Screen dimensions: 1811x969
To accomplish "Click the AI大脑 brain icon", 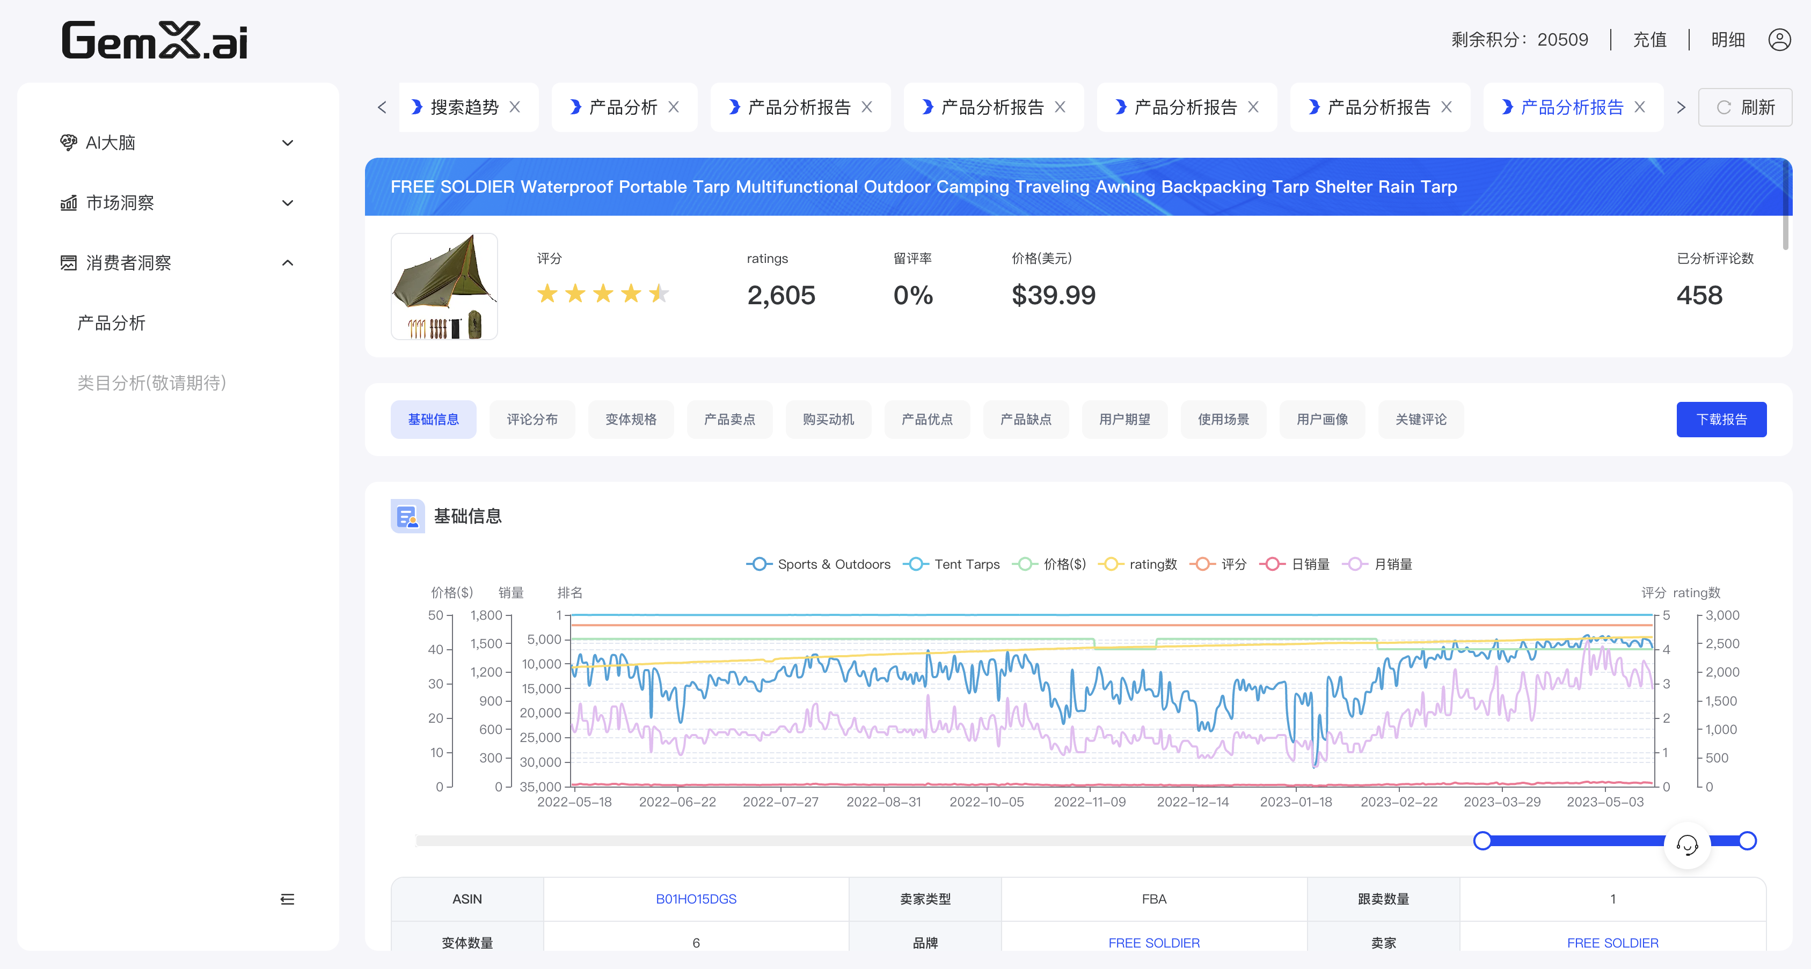I will tap(68, 143).
